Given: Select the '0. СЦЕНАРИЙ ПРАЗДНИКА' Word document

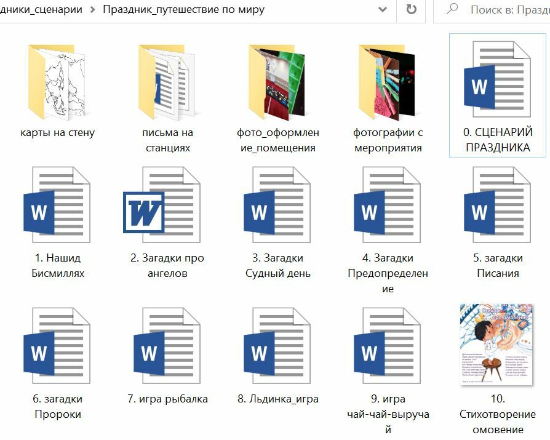Looking at the screenshot, I should 498,80.
